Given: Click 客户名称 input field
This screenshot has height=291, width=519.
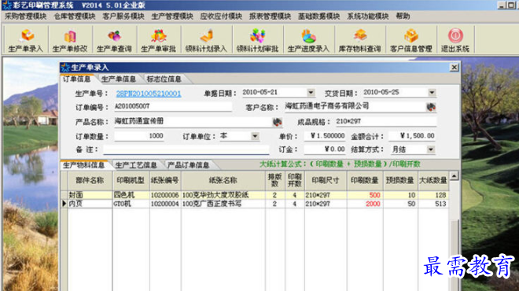Looking at the screenshot, I should click(x=355, y=107).
